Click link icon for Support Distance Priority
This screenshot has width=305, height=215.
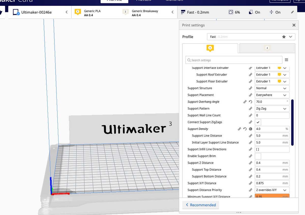pos(251,190)
